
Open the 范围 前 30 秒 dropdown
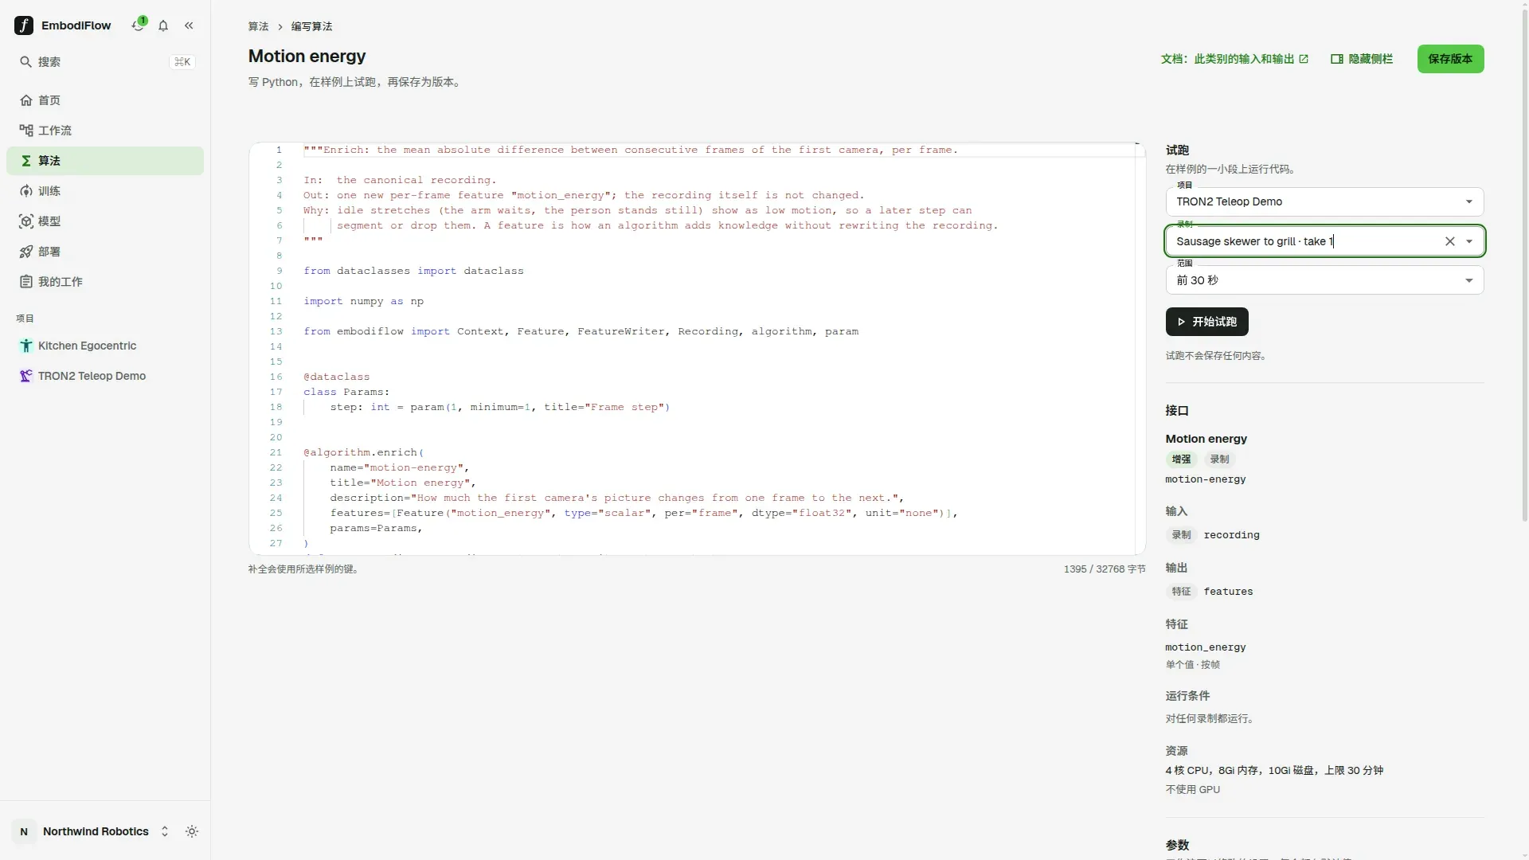pyautogui.click(x=1324, y=280)
